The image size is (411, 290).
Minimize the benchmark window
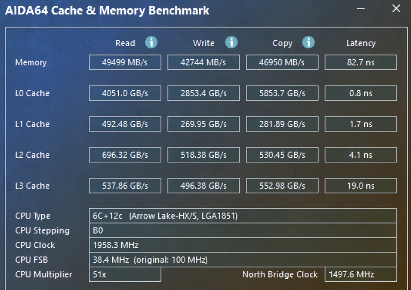pos(360,9)
